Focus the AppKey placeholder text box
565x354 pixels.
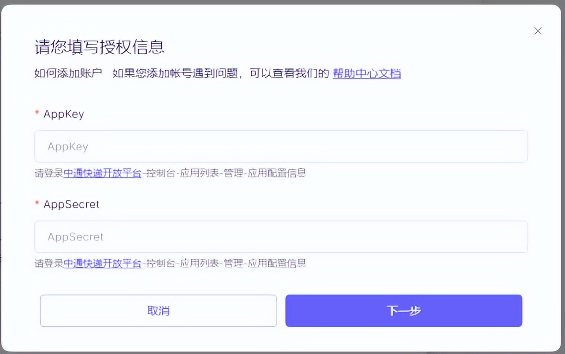point(68,146)
